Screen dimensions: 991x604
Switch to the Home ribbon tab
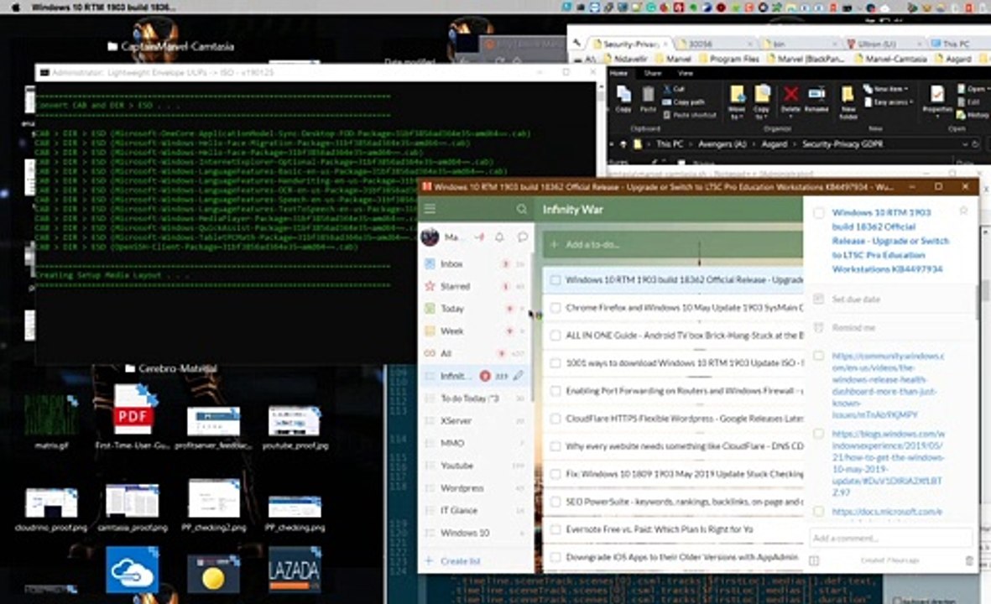click(x=618, y=73)
